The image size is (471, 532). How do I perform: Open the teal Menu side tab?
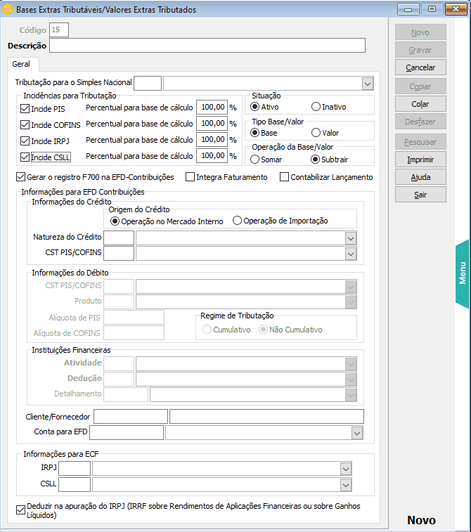(463, 273)
